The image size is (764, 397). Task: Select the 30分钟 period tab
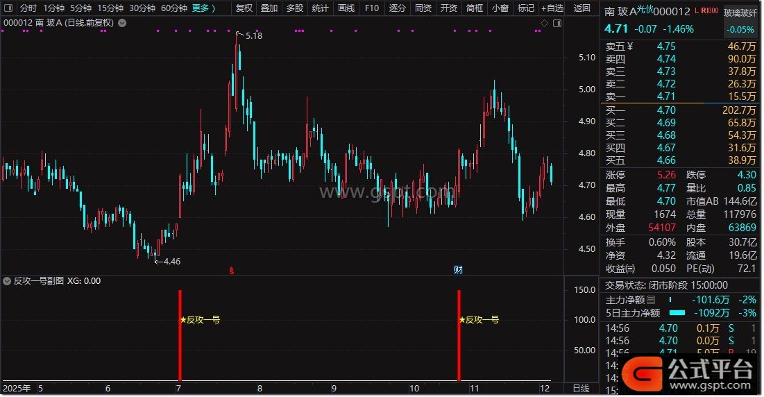point(142,8)
